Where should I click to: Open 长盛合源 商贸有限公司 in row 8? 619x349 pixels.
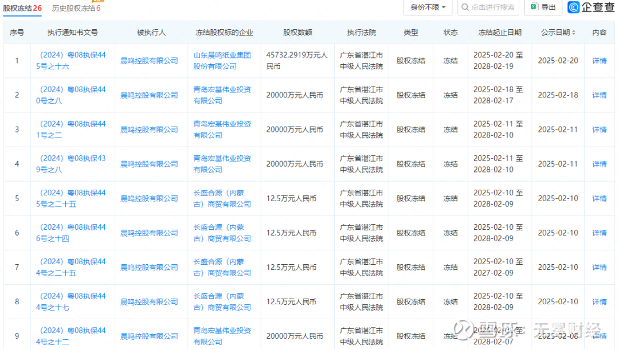point(222,301)
